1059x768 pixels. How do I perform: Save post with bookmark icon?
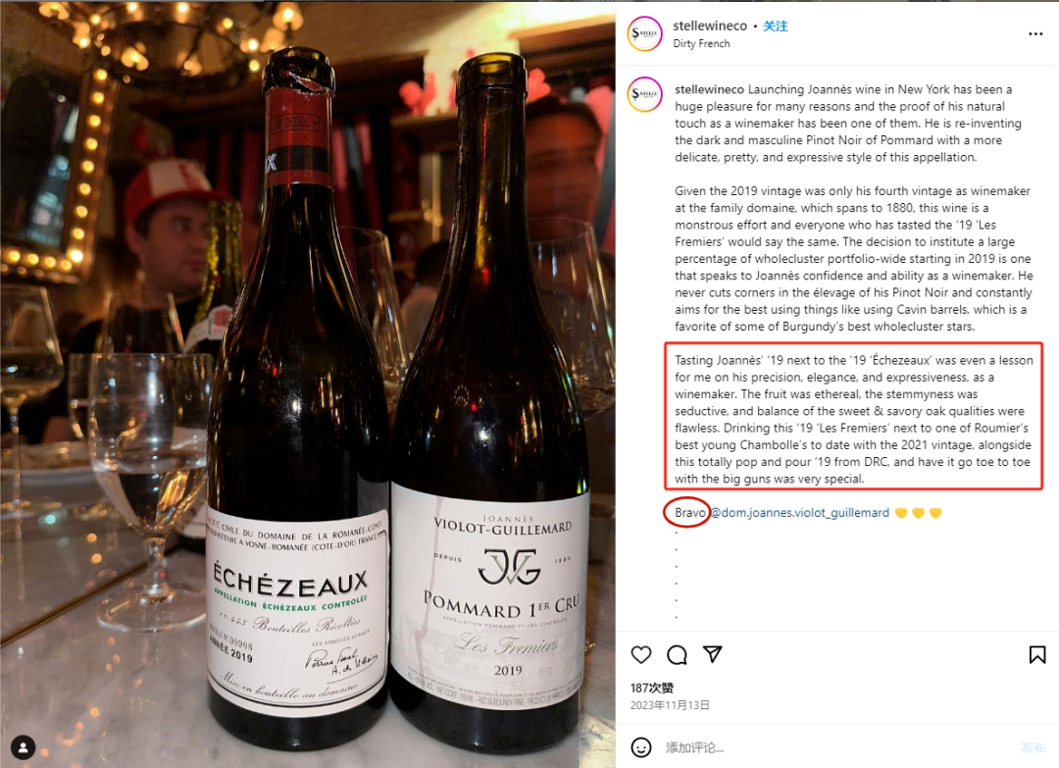click(x=1037, y=654)
